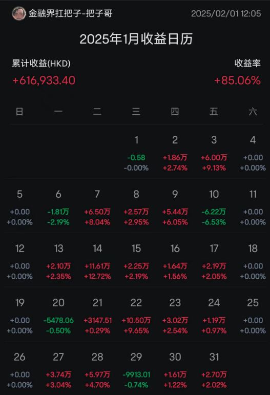Select calendar day 7 with +6.50万
270x395 pixels.
point(97,207)
